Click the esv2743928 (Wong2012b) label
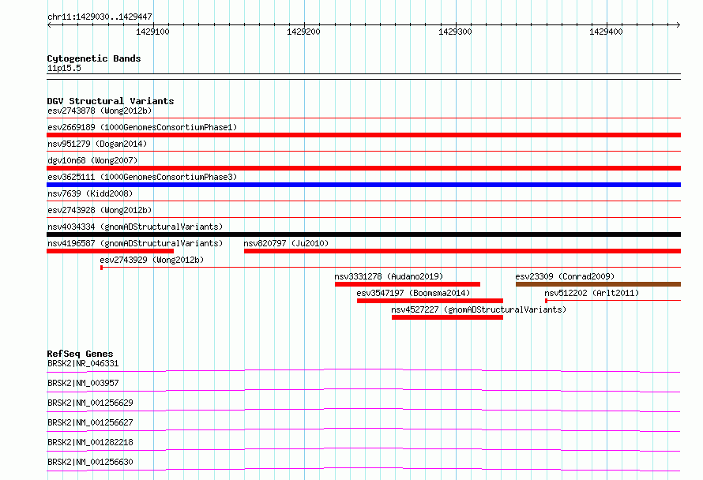 point(100,210)
